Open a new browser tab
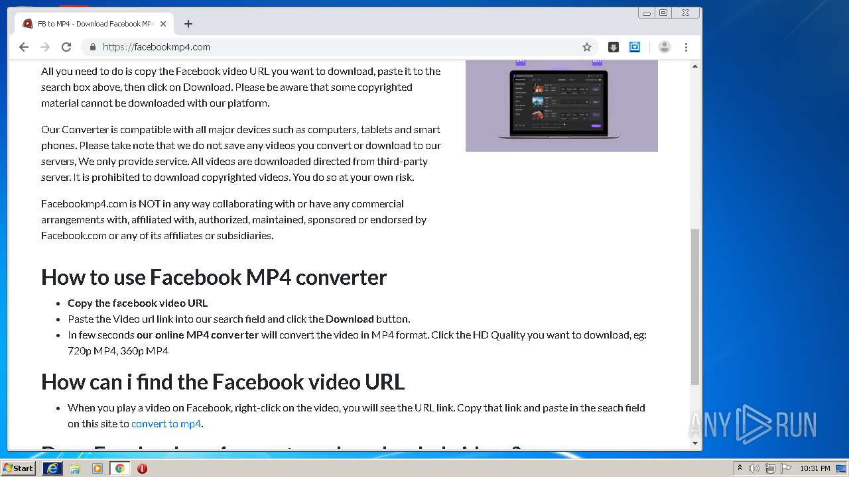 (188, 24)
